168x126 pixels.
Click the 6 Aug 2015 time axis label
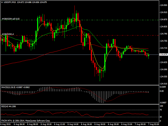coord(6,124)
